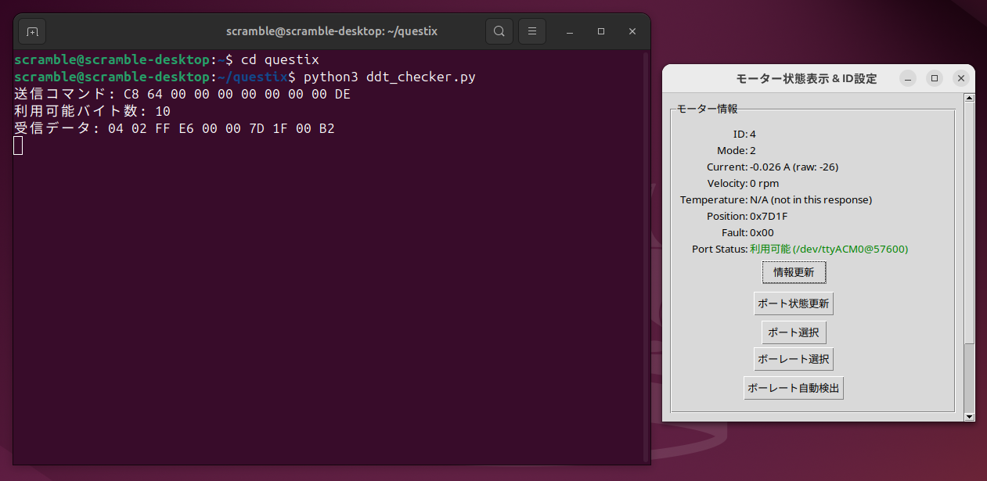Click the モーター情報 group label

[707, 109]
